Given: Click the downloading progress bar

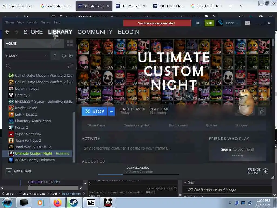Looking at the screenshot, I should pyautogui.click(x=138, y=175).
